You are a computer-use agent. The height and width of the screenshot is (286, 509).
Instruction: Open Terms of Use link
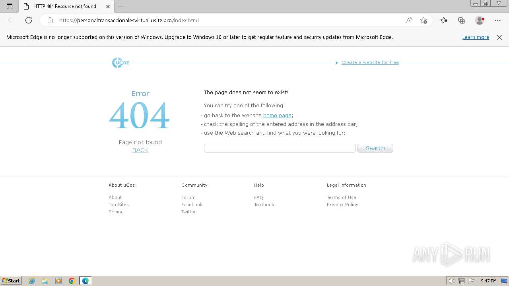[x=342, y=197]
